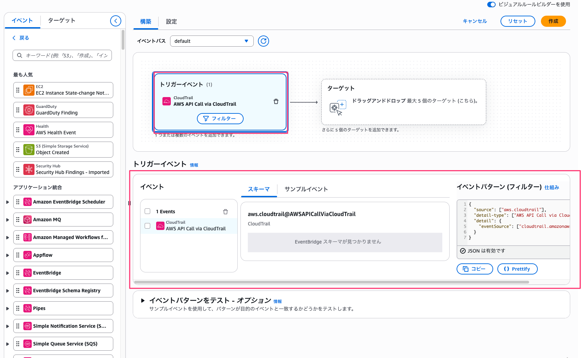
Task: Check the AWS API Call via CloudTrail checkbox
Action: [x=147, y=226]
